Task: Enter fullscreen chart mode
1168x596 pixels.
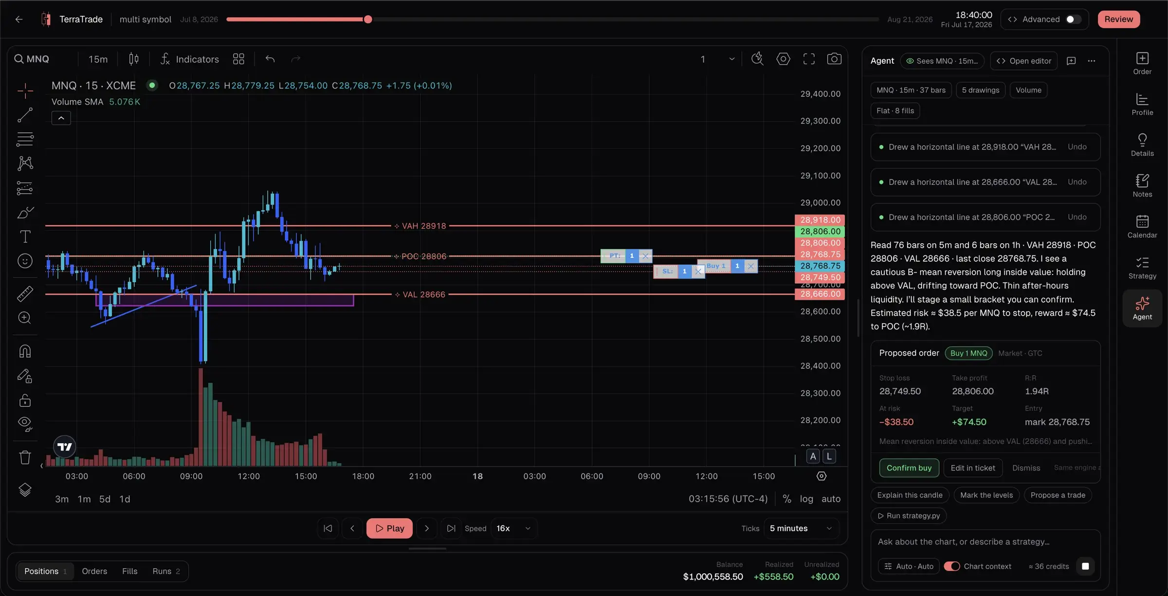Action: point(809,59)
